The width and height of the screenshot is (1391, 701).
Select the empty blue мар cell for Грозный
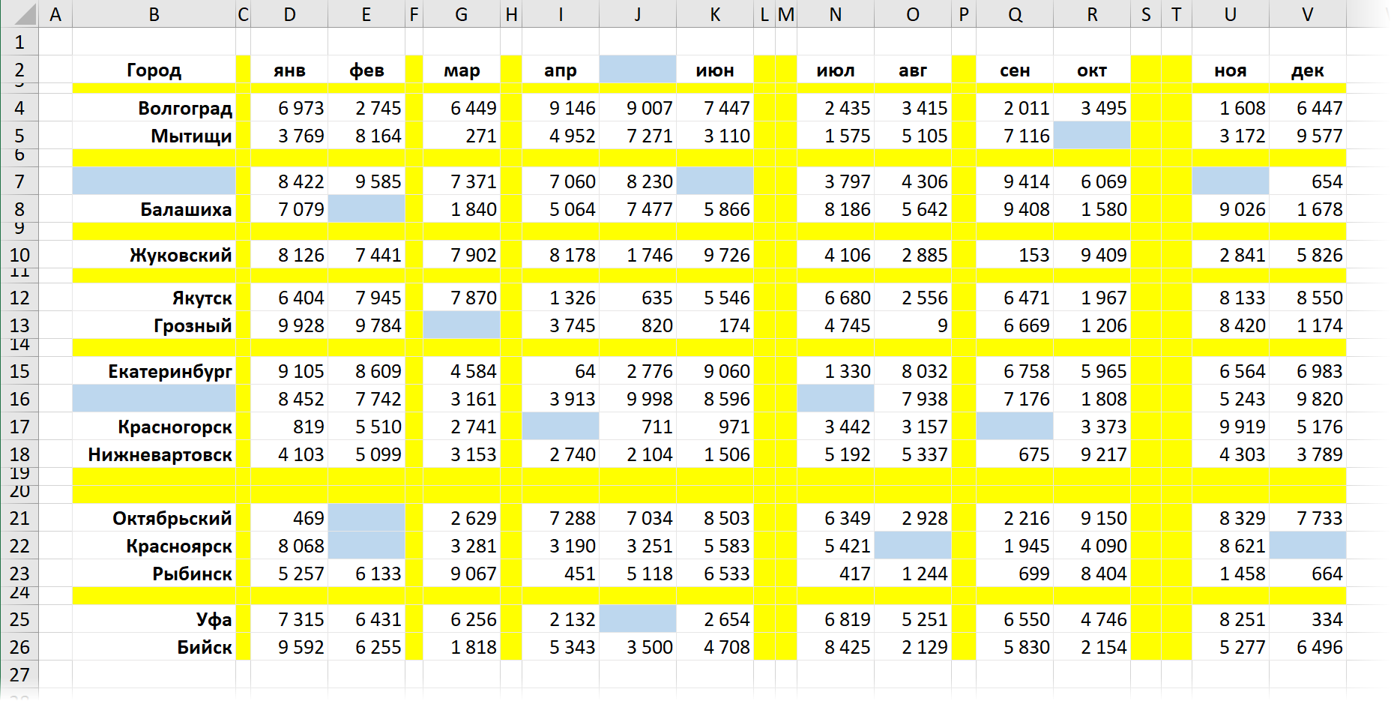point(461,325)
